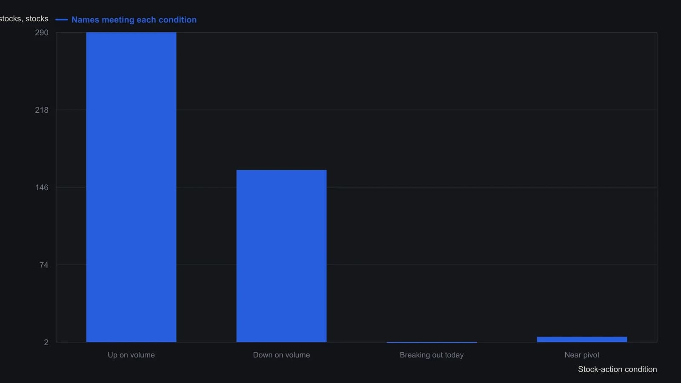Click the 'Up on volume' axis label
The height and width of the screenshot is (383, 681).
131,355
